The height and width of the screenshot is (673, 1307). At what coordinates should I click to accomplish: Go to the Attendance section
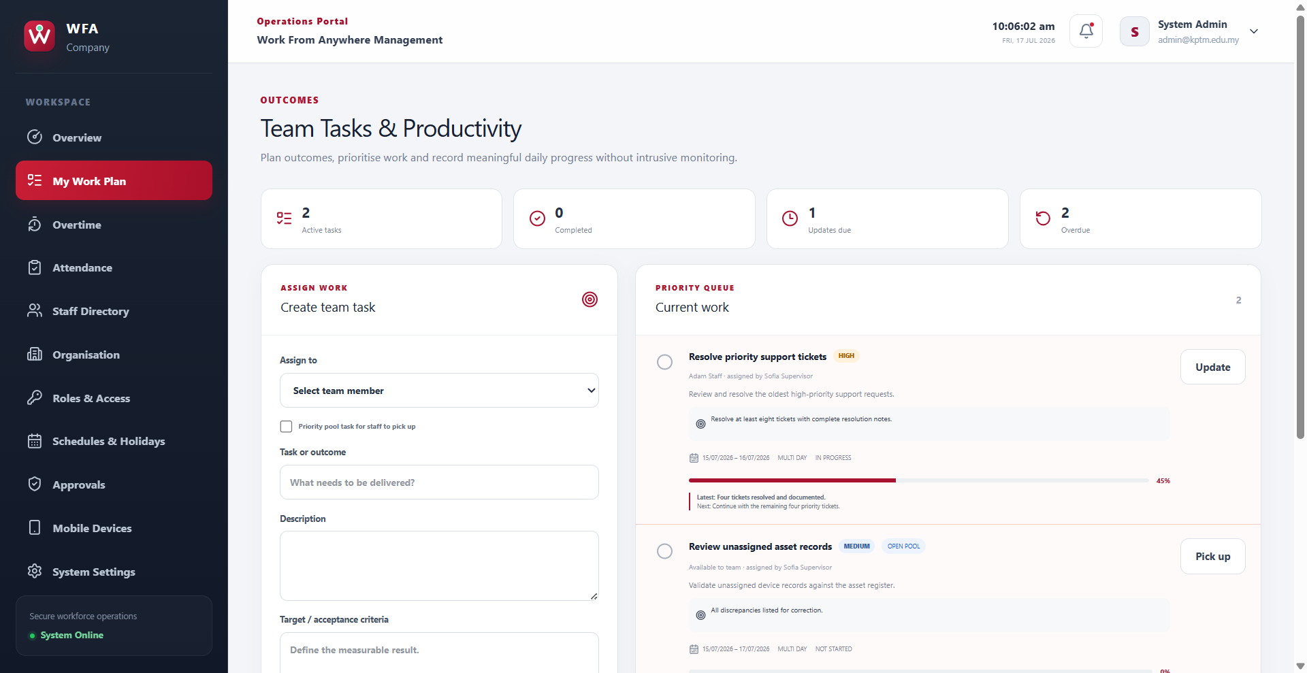tap(114, 267)
